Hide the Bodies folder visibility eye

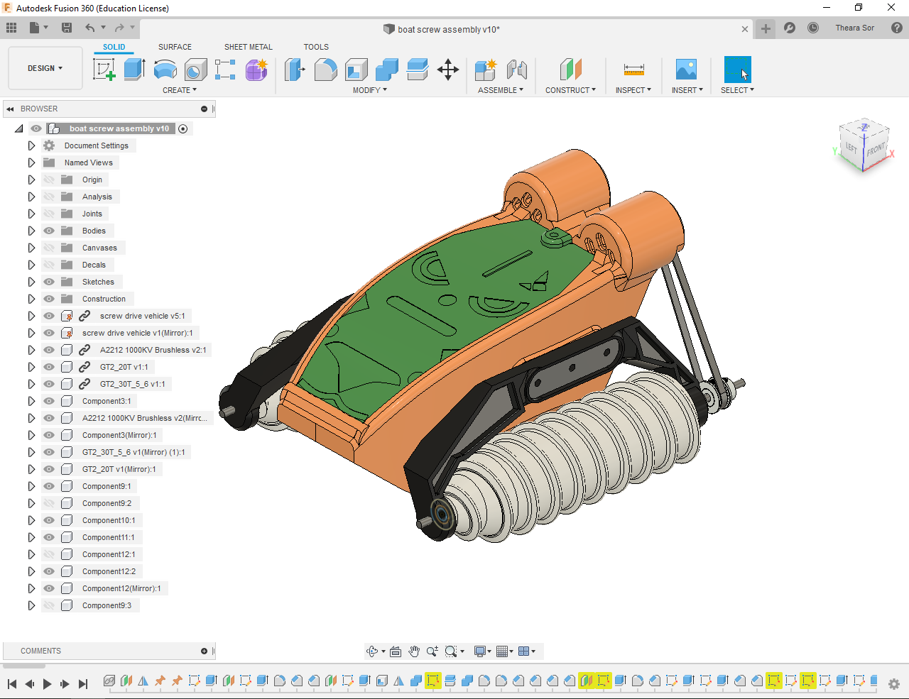[49, 231]
